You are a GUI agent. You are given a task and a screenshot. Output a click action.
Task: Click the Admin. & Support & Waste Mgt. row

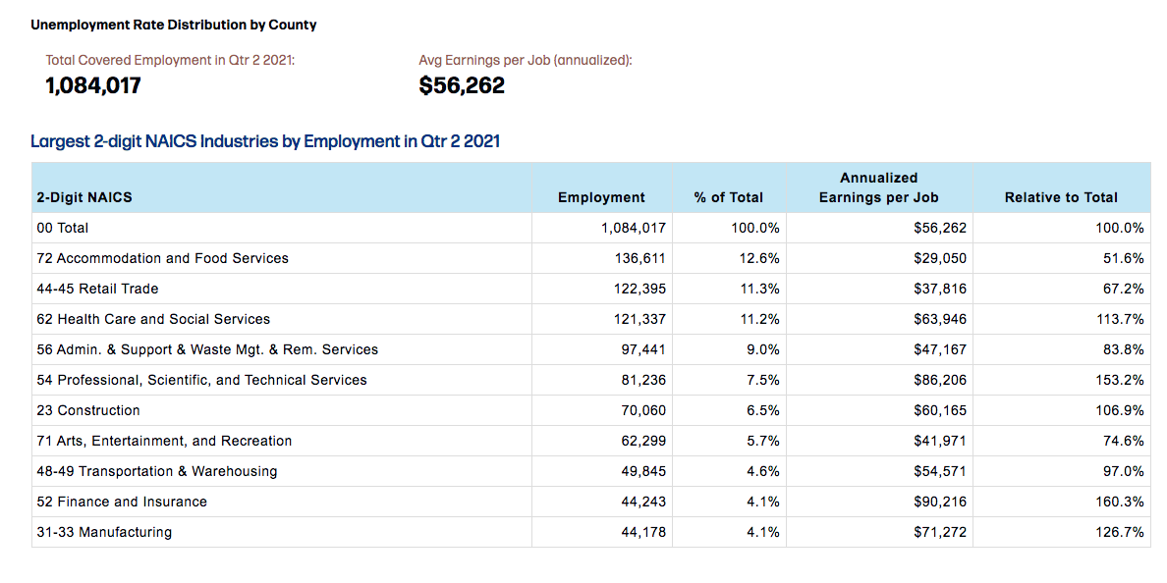click(591, 349)
